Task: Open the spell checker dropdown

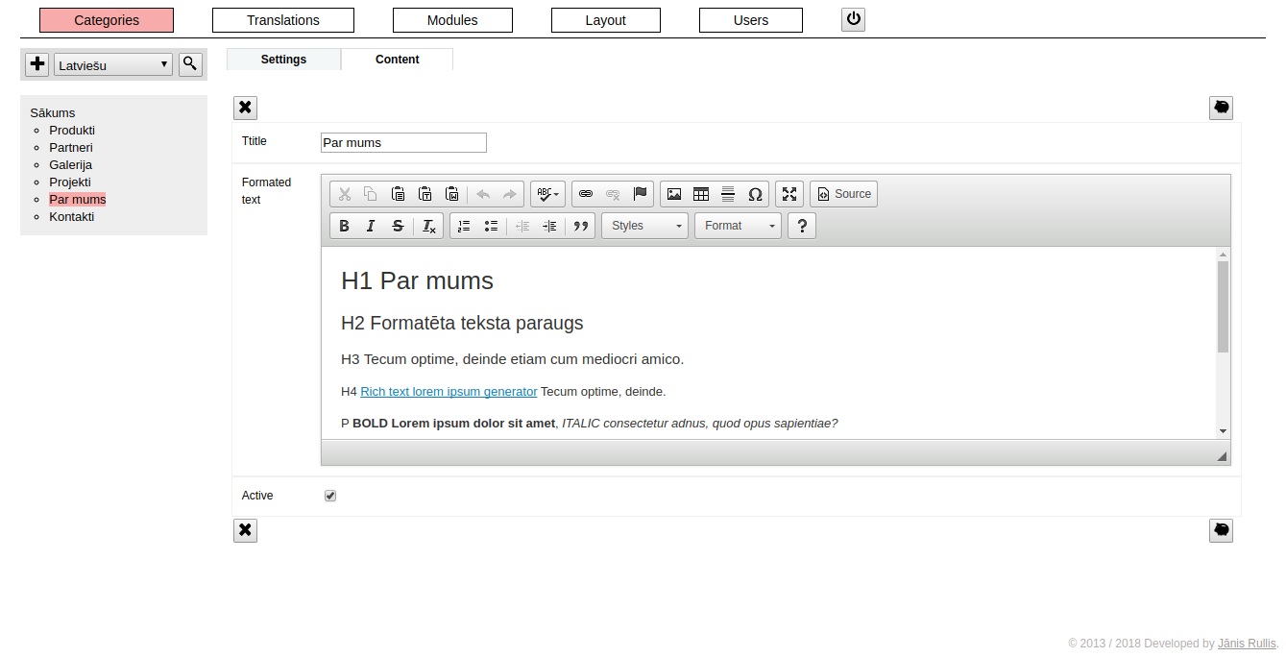Action: [x=547, y=194]
